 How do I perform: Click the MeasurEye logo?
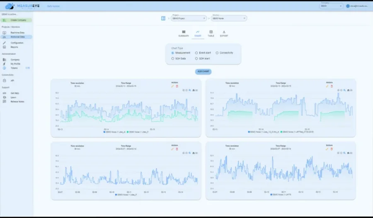[22, 6]
